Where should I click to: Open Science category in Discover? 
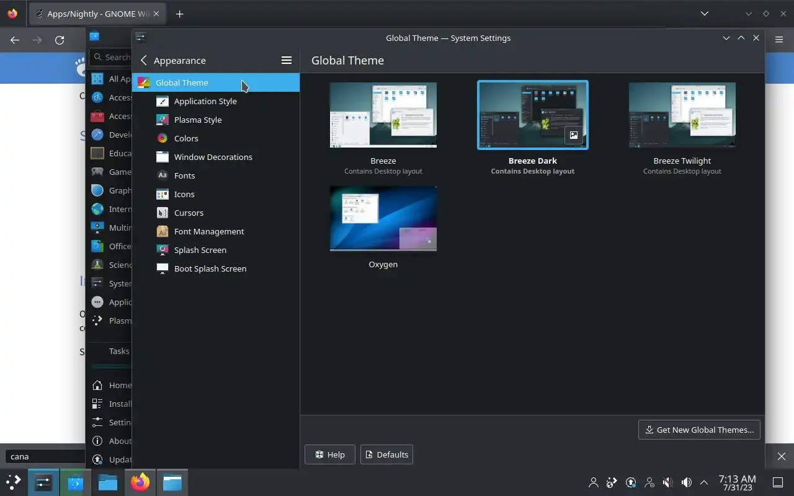click(x=110, y=265)
